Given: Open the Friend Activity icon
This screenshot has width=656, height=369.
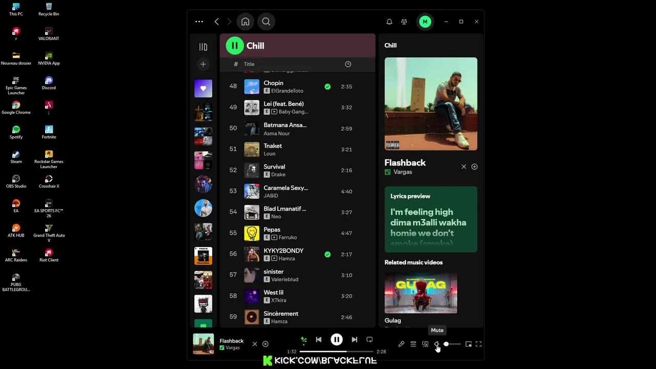Looking at the screenshot, I should [x=404, y=22].
